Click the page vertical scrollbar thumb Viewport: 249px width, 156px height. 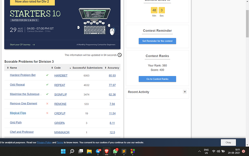point(247,24)
